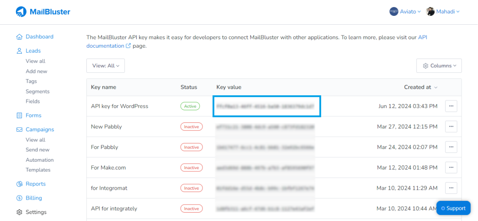Viewport: 478px width, 221px height.
Task: Open the View: All filter dropdown
Action: [x=105, y=65]
